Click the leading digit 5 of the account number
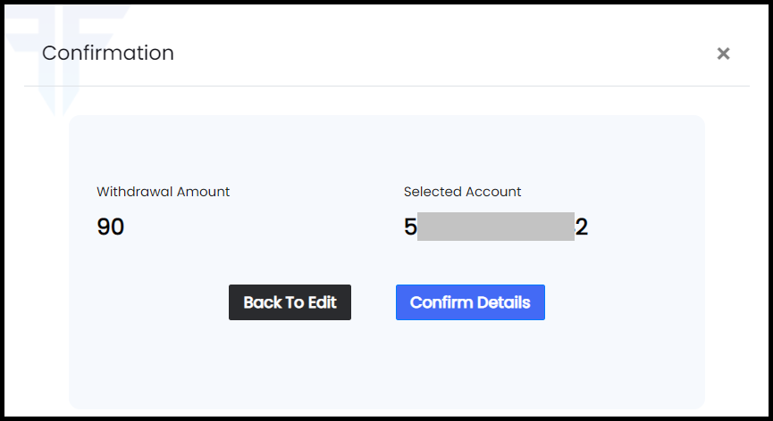This screenshot has width=773, height=421. 410,227
